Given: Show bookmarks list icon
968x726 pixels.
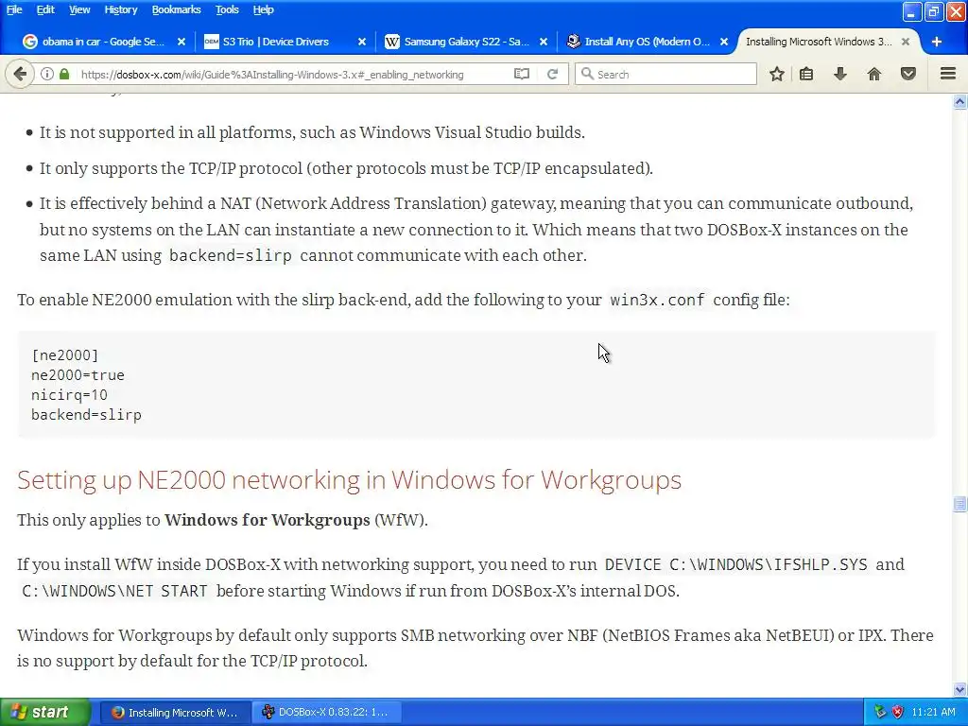Looking at the screenshot, I should point(806,74).
